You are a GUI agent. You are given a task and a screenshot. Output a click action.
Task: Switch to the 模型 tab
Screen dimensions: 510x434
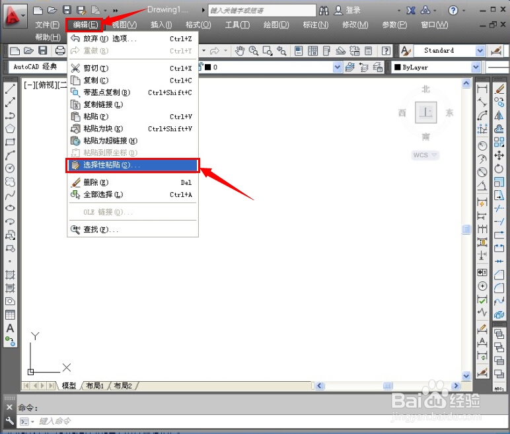69,386
